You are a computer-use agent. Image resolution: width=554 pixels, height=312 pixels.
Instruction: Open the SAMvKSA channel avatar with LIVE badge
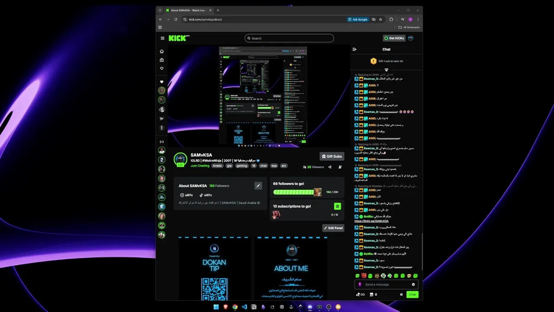(180, 159)
